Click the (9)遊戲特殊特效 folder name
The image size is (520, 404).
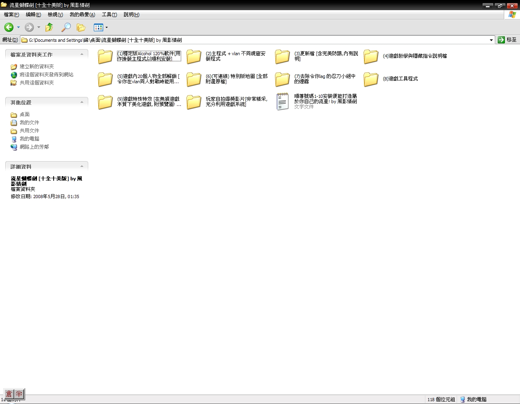click(x=149, y=102)
